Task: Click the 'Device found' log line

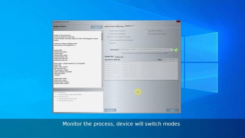Action: coord(65,45)
